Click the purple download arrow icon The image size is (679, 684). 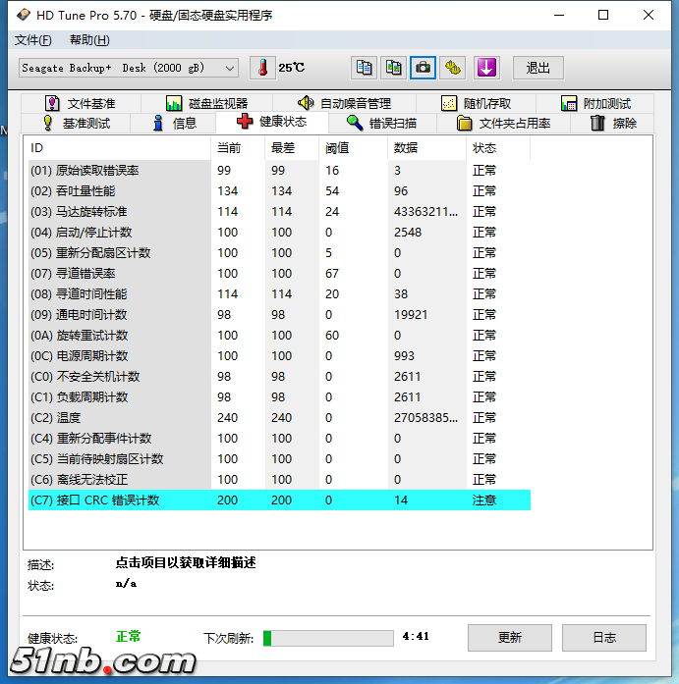(487, 68)
